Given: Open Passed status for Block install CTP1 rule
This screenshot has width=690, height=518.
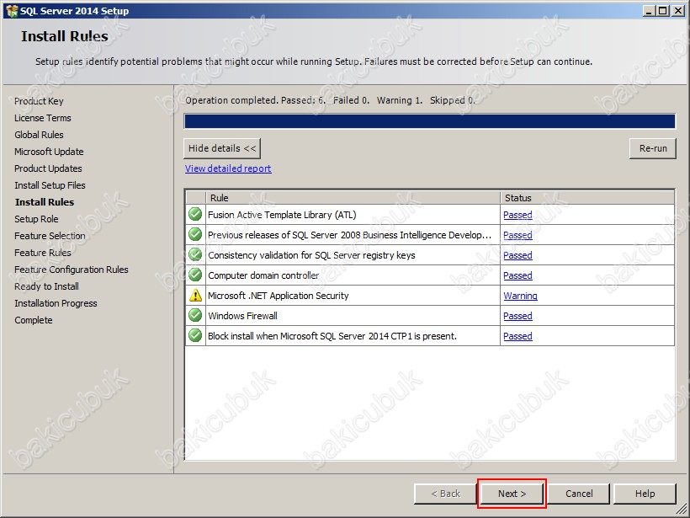Looking at the screenshot, I should 517,337.
